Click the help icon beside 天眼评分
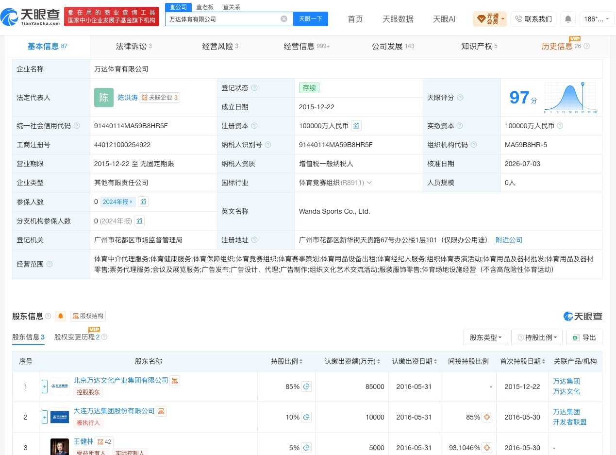This screenshot has height=455, width=616. [460, 98]
